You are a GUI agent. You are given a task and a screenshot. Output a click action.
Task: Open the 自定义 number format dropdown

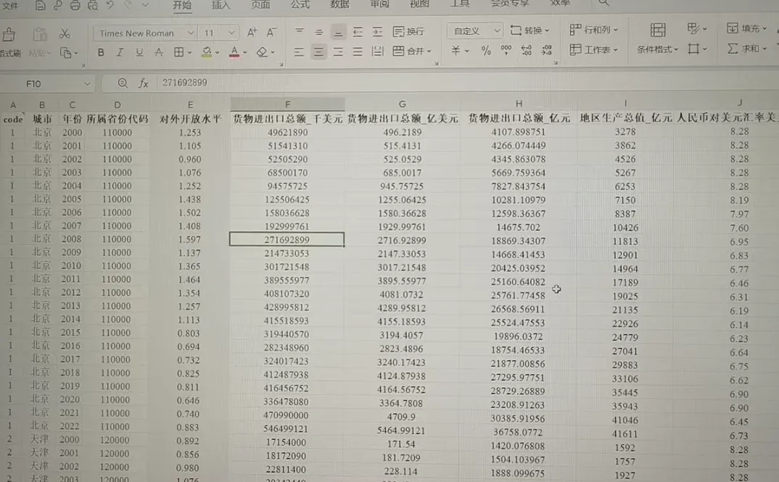coord(477,30)
